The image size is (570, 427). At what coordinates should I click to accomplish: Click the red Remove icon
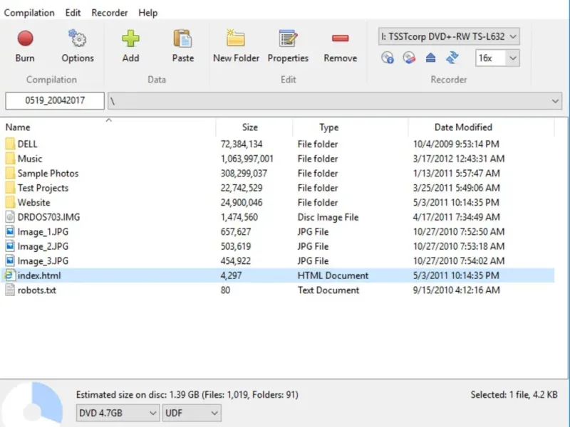point(341,38)
